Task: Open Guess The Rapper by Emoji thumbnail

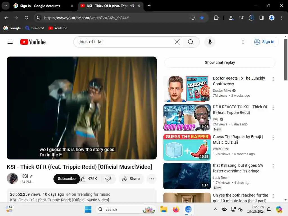Action: [x=187, y=147]
